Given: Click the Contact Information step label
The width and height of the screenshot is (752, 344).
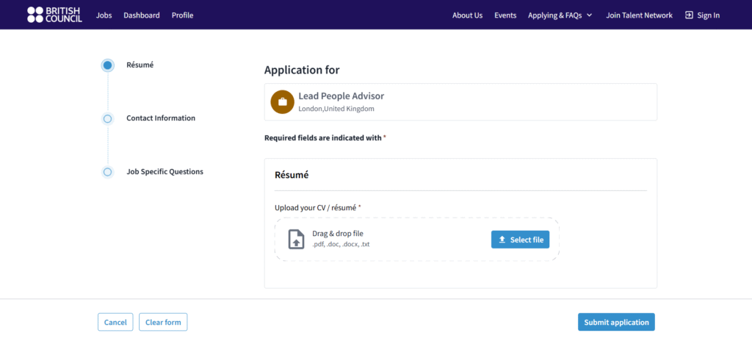Looking at the screenshot, I should pyautogui.click(x=161, y=118).
